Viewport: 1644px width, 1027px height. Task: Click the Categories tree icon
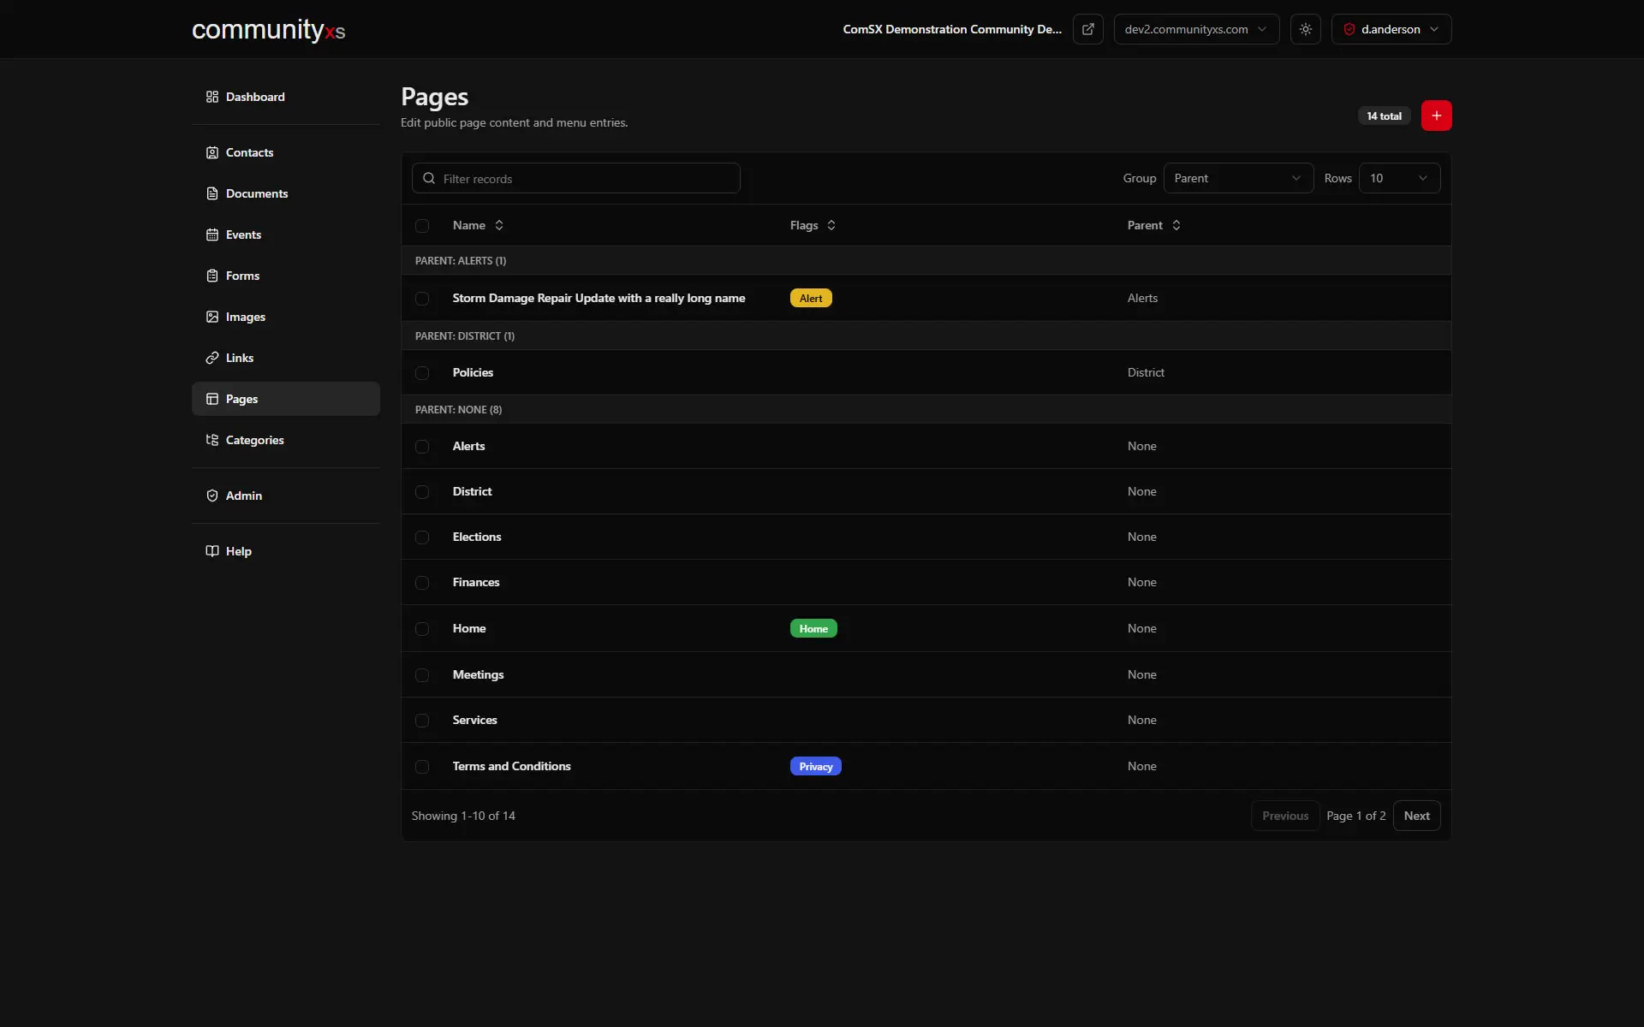click(x=212, y=440)
